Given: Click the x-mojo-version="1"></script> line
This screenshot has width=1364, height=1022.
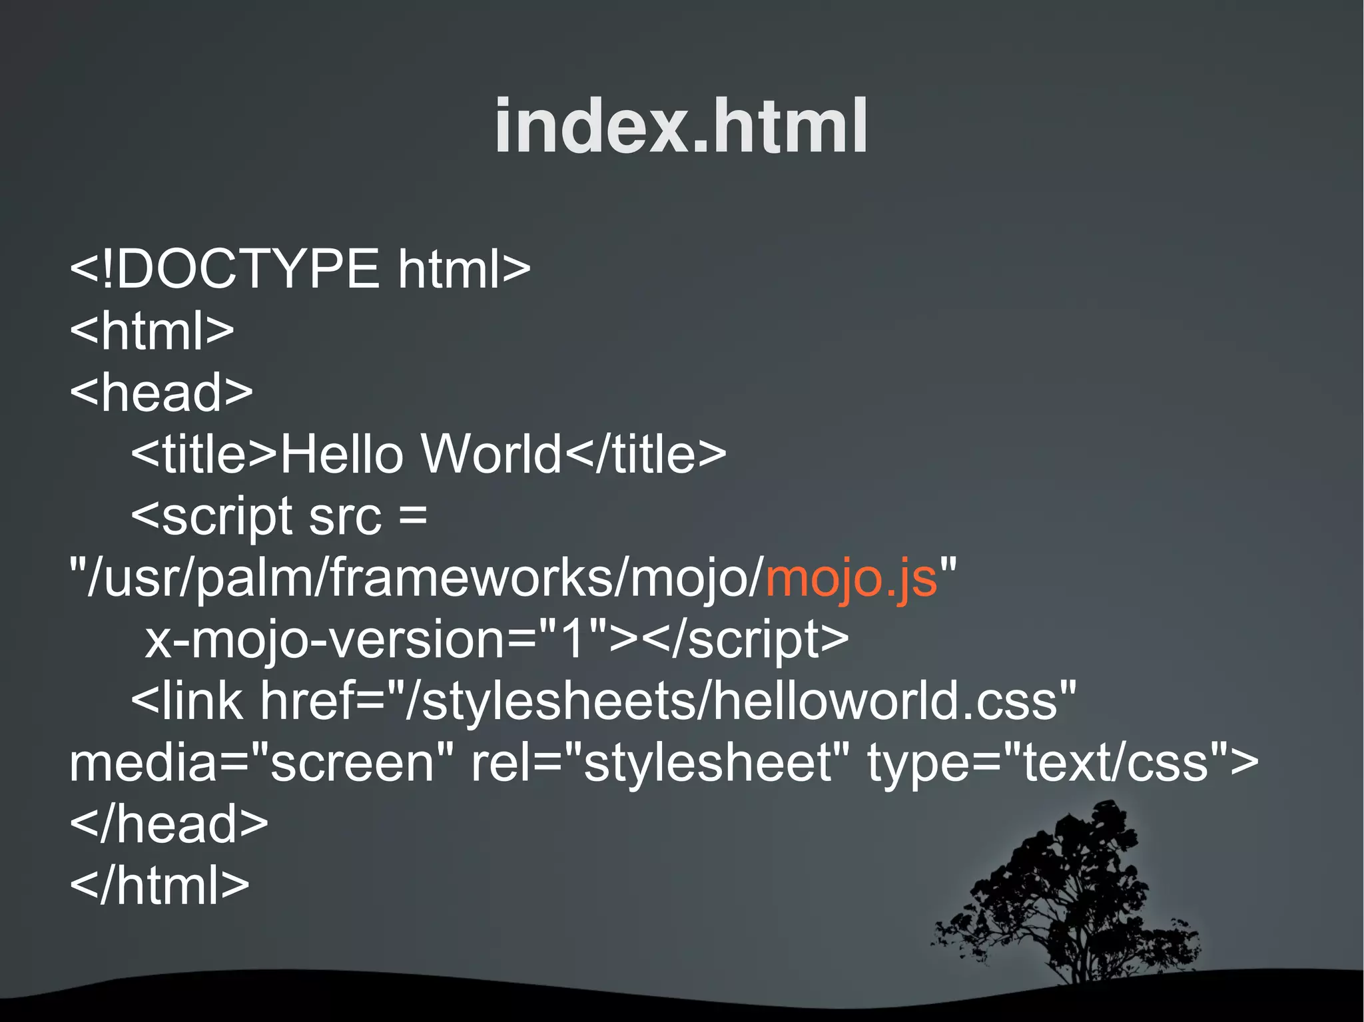Looking at the screenshot, I should 497,640.
